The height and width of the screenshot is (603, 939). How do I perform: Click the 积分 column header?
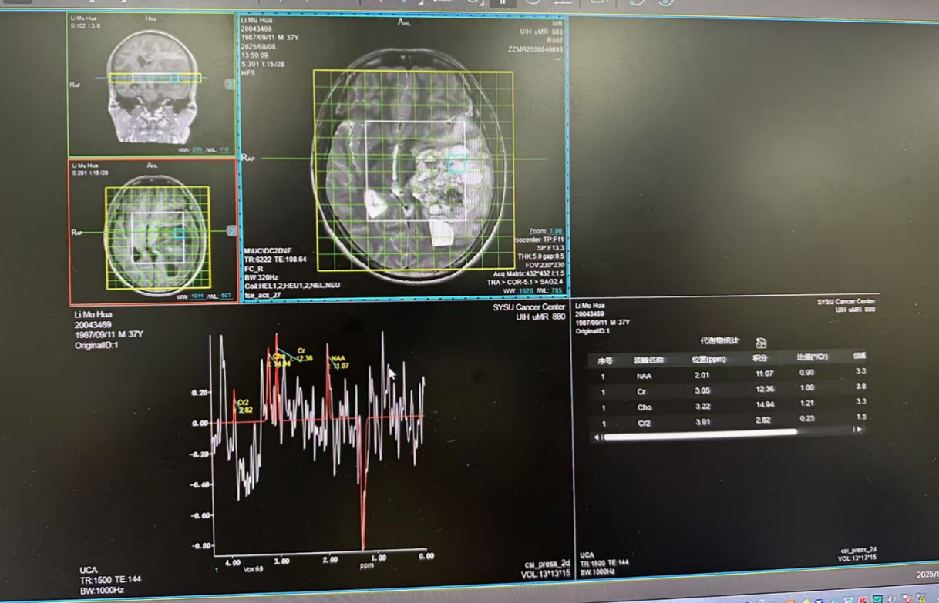point(760,358)
